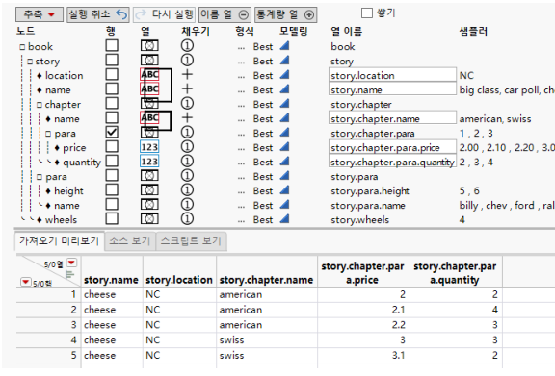Edit the story.chapter.name column name field

coord(392,118)
